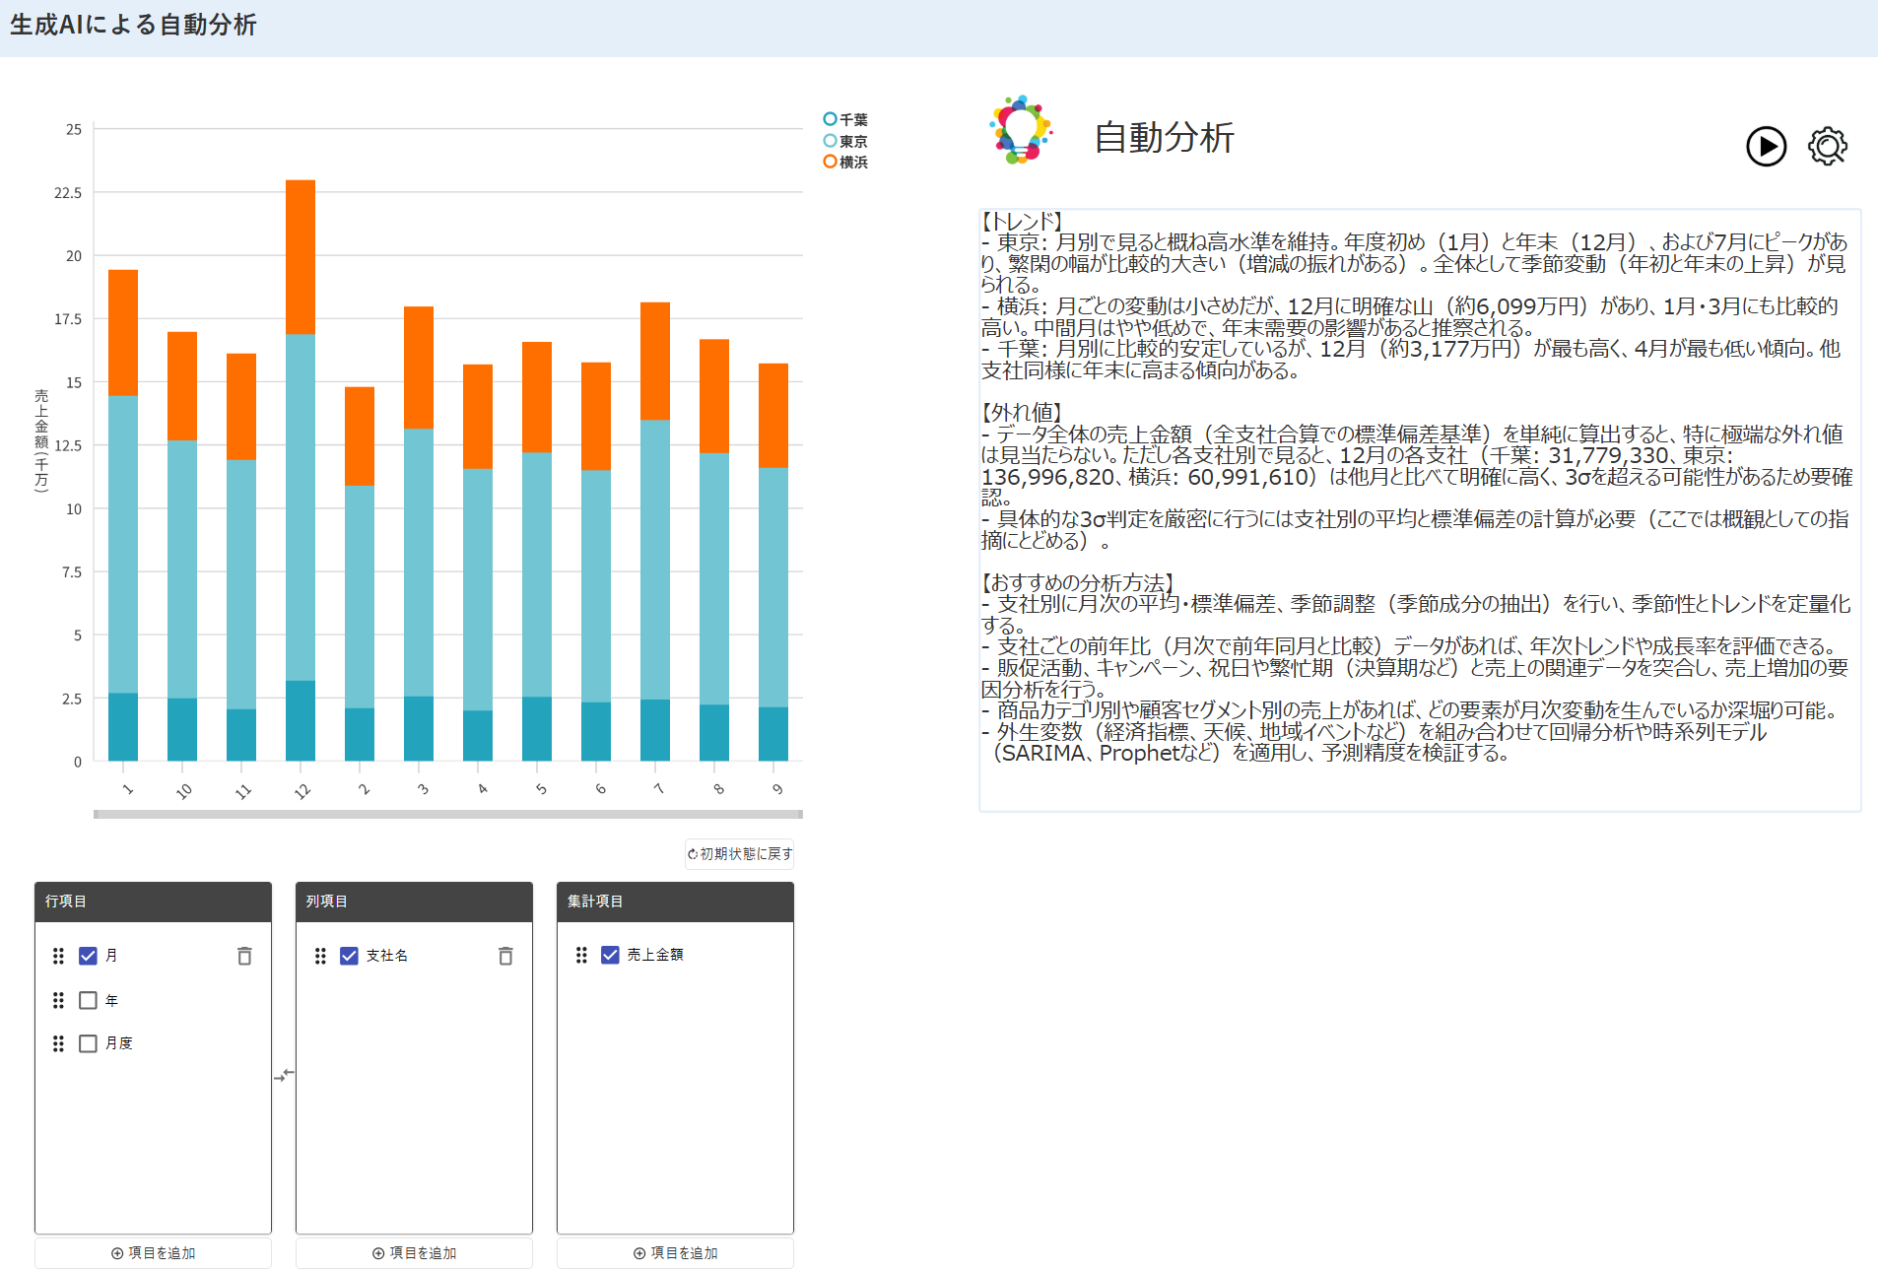Enable the 月度 checkbox
The width and height of the screenshot is (1878, 1271).
coord(88,1043)
